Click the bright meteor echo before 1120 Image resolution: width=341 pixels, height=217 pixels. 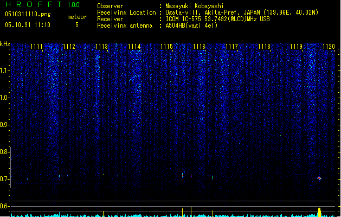(319, 178)
